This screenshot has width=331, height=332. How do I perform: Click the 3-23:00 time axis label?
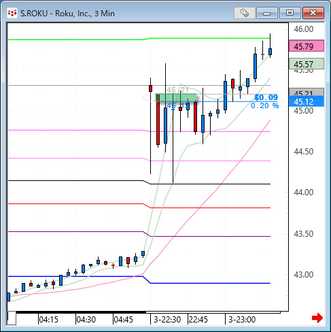pos(242,320)
